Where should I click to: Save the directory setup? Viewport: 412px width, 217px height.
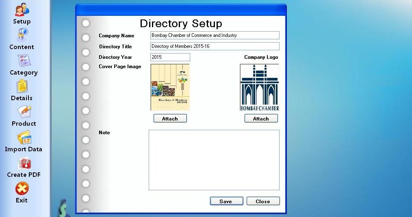[x=226, y=201]
